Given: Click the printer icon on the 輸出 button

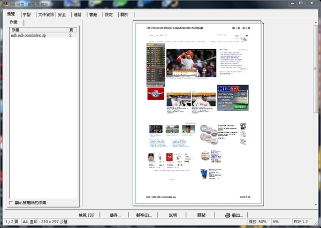Looking at the screenshot, I should click(x=227, y=215).
